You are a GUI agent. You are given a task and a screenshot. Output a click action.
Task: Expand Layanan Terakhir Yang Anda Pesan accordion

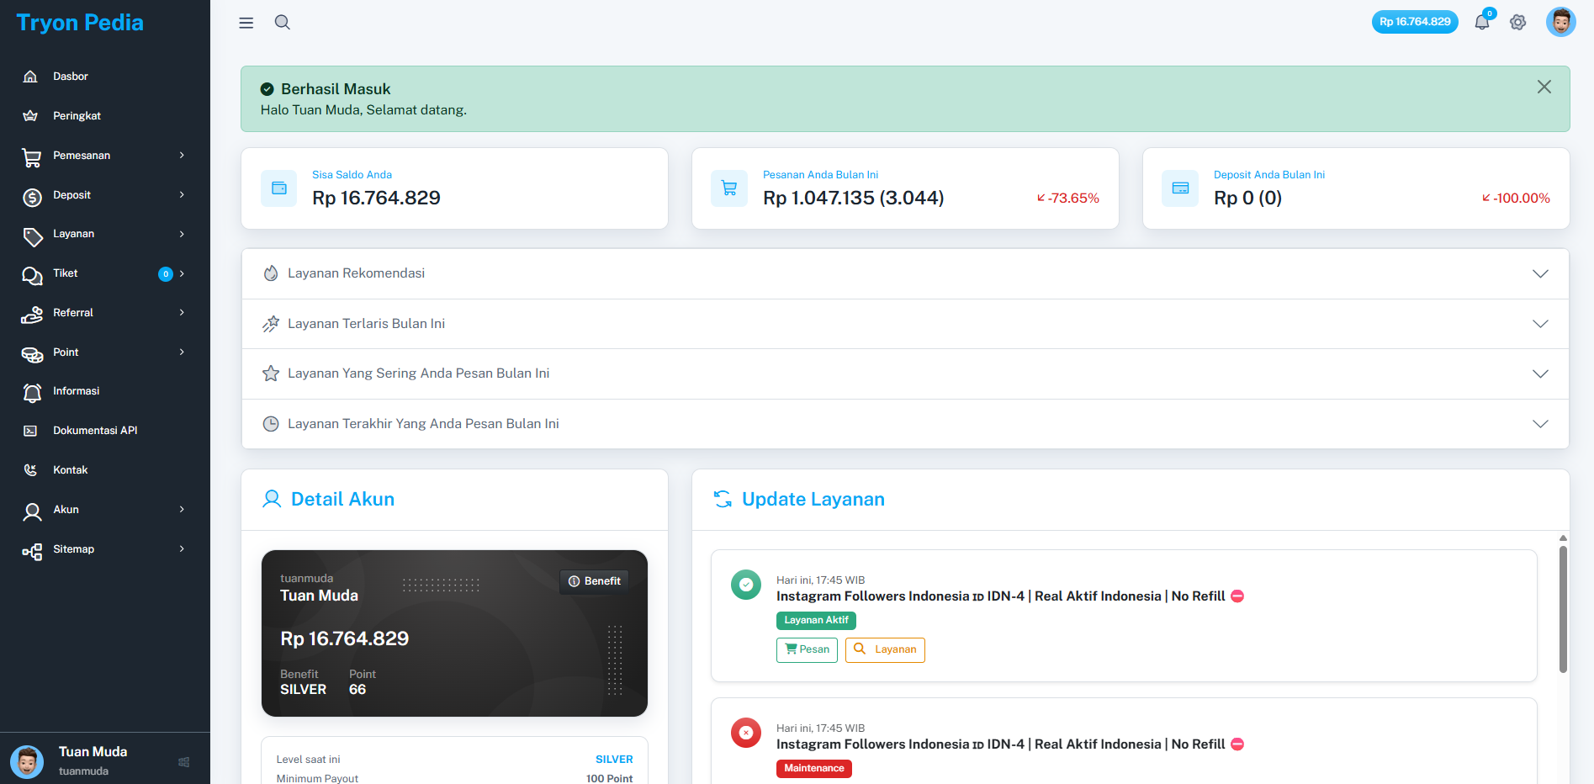coord(905,424)
